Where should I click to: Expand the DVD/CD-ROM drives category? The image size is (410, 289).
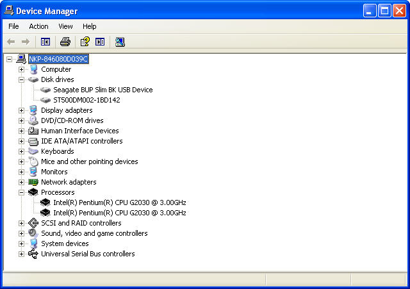21,121
